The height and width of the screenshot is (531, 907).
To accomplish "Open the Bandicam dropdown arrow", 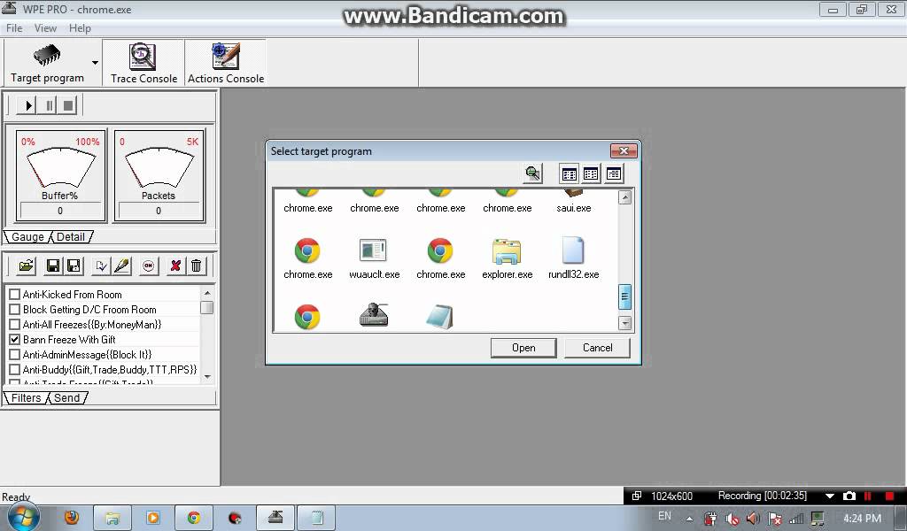I will (x=829, y=496).
